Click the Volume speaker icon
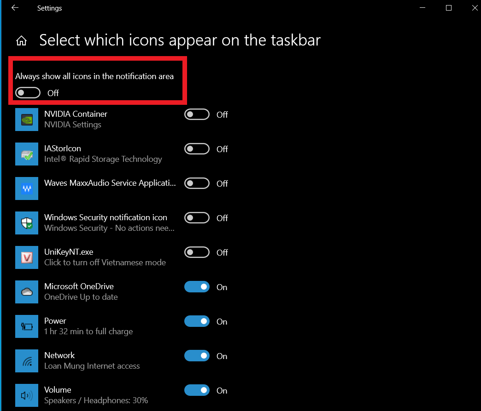Screen dimensions: 481x411 tap(27, 395)
